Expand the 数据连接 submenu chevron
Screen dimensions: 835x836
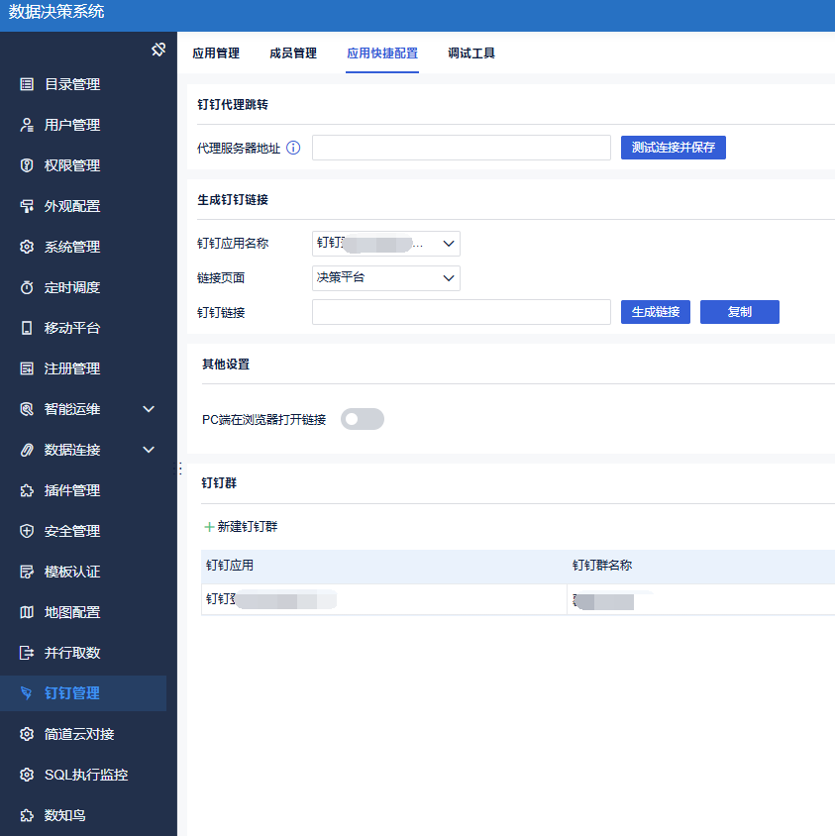(x=149, y=450)
